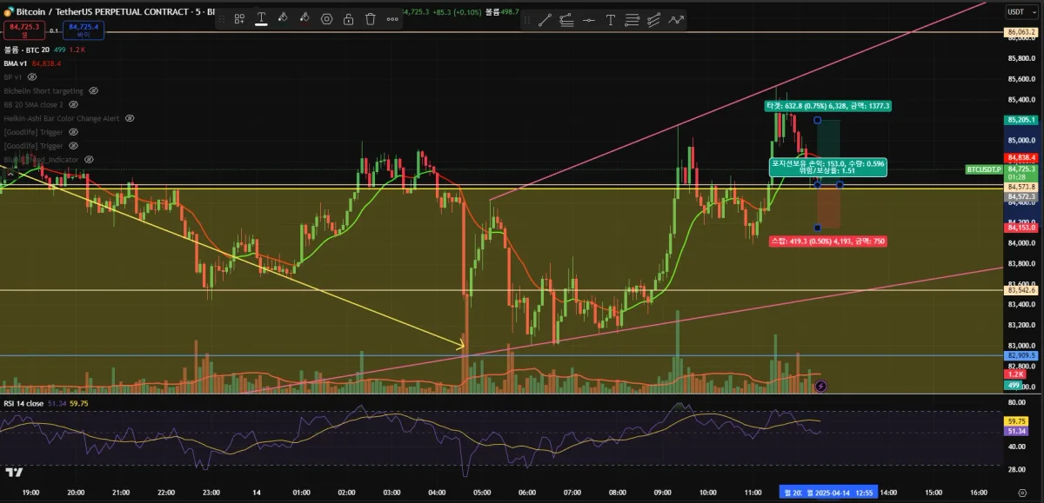Delete drawing with the trash icon
The height and width of the screenshot is (503, 1044).
(x=371, y=19)
